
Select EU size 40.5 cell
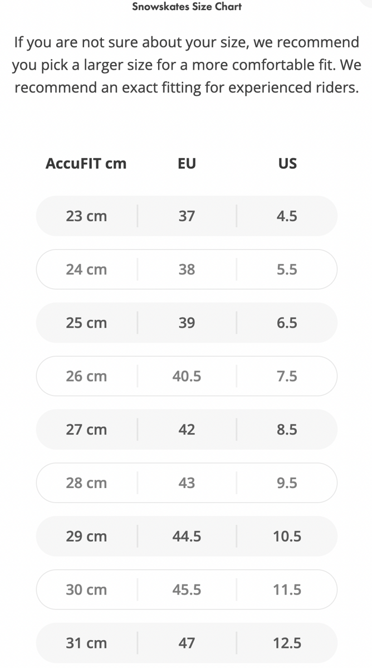coord(187,377)
